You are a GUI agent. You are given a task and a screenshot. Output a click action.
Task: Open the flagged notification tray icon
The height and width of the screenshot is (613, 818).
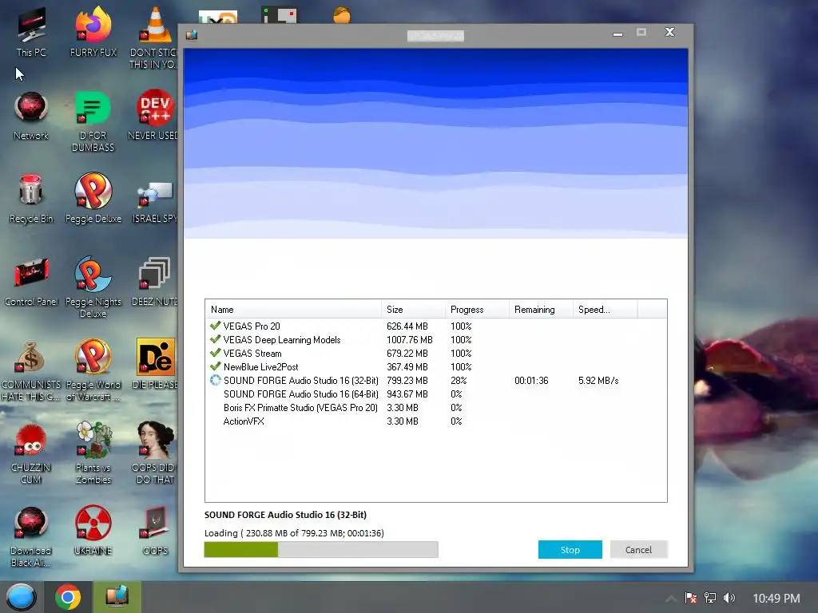(691, 598)
